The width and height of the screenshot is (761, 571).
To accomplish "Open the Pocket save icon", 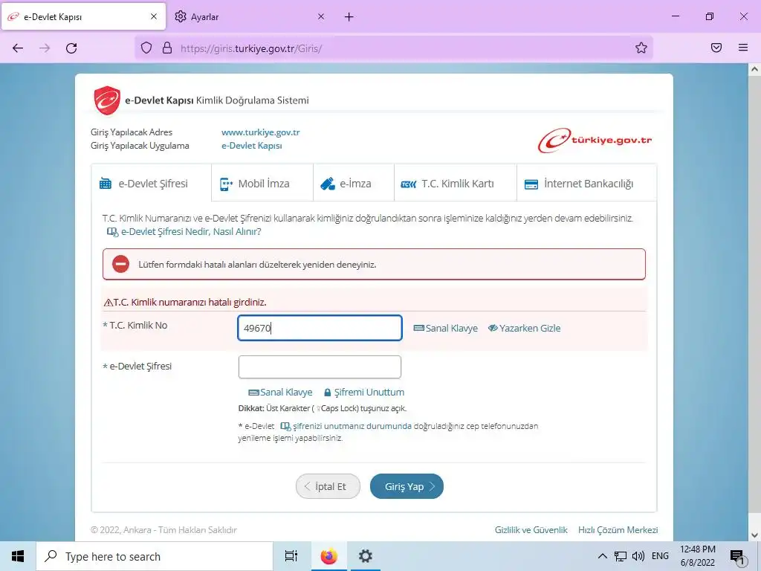I will [x=716, y=48].
